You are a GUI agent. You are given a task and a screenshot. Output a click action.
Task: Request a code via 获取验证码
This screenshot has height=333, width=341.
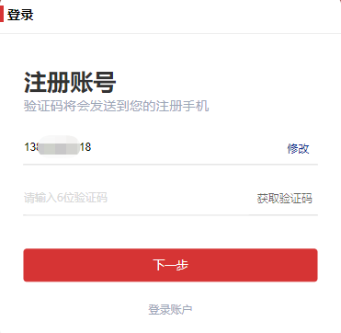(x=284, y=199)
